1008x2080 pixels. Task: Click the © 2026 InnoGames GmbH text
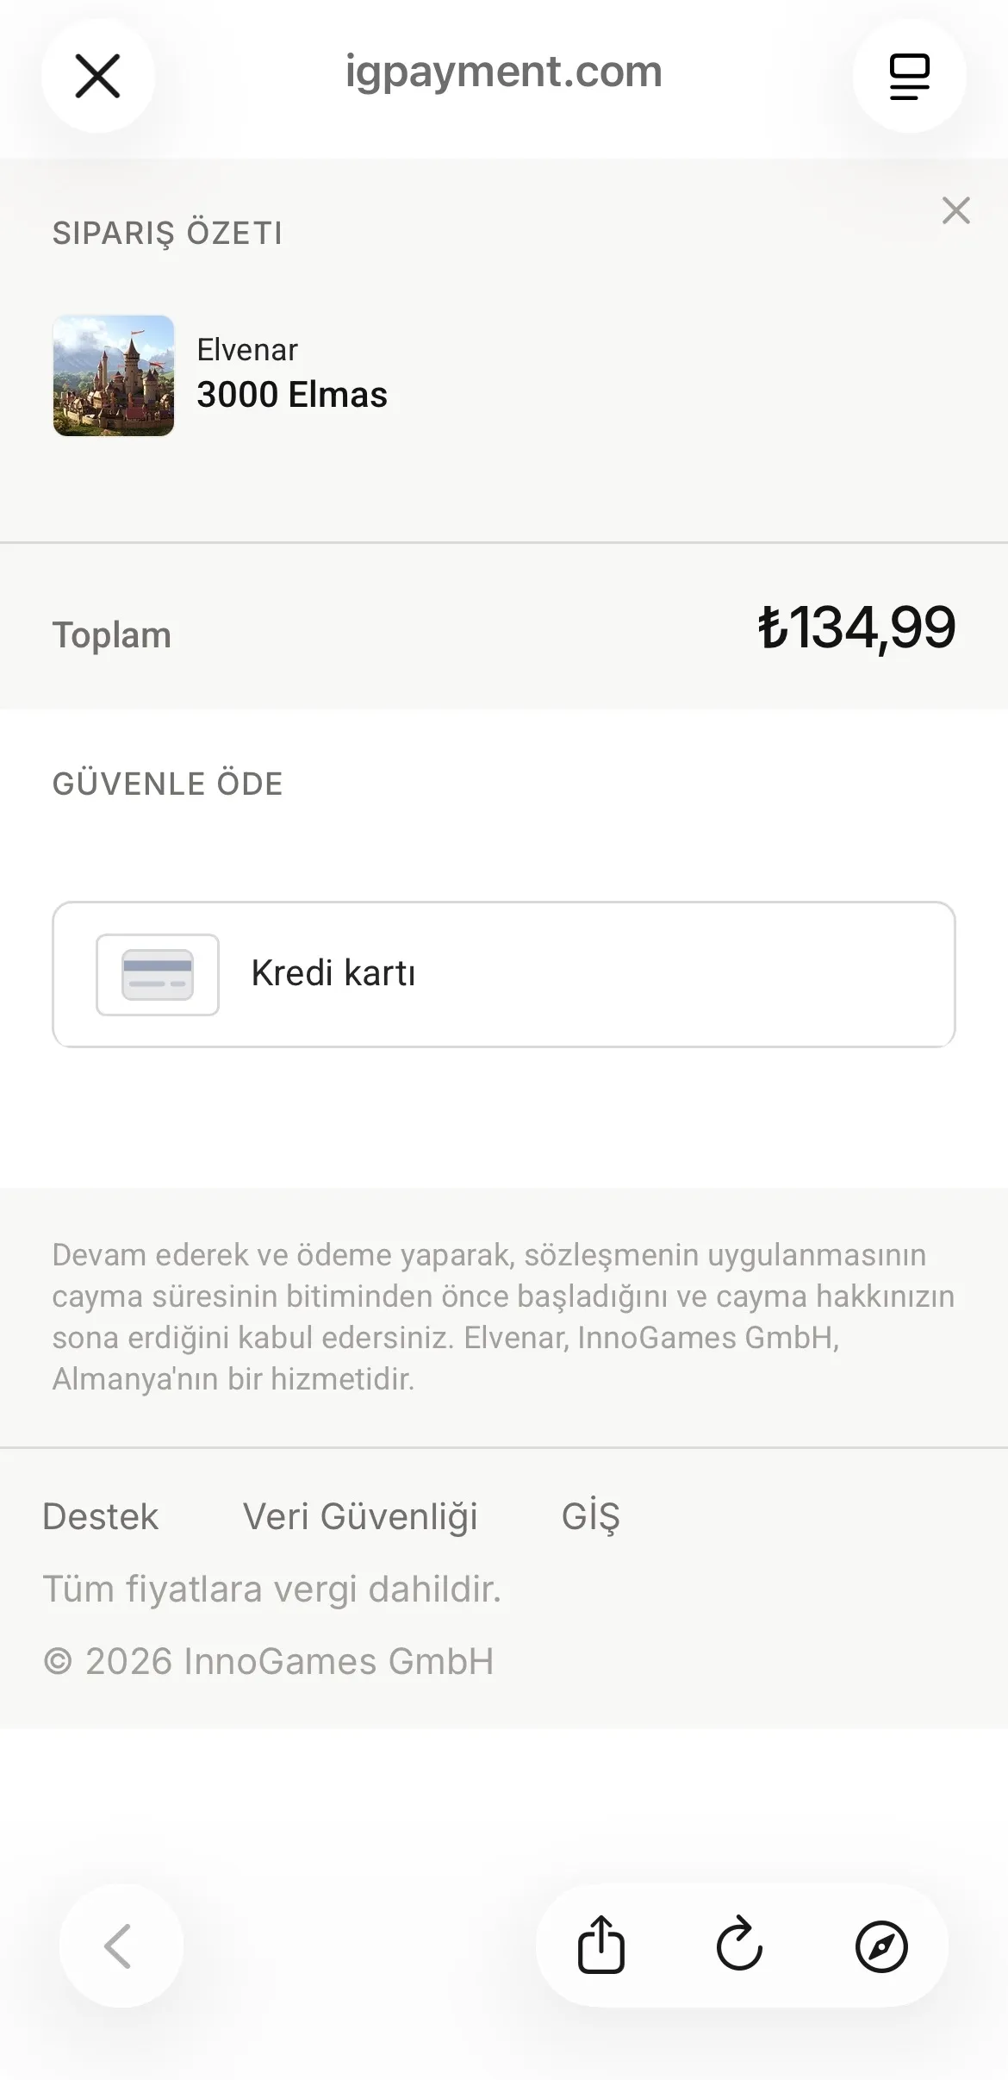pos(269,1661)
